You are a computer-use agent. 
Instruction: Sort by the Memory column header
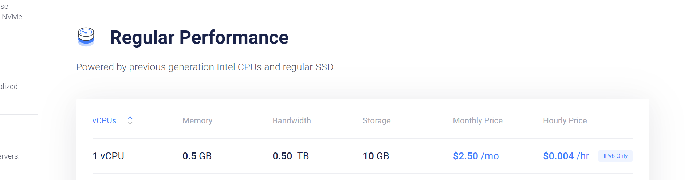coord(197,120)
